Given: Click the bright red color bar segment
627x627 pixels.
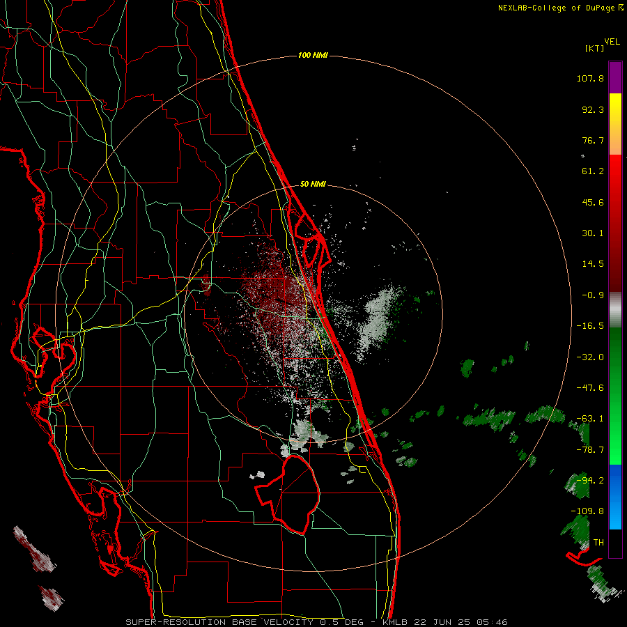Looking at the screenshot, I should (x=615, y=176).
